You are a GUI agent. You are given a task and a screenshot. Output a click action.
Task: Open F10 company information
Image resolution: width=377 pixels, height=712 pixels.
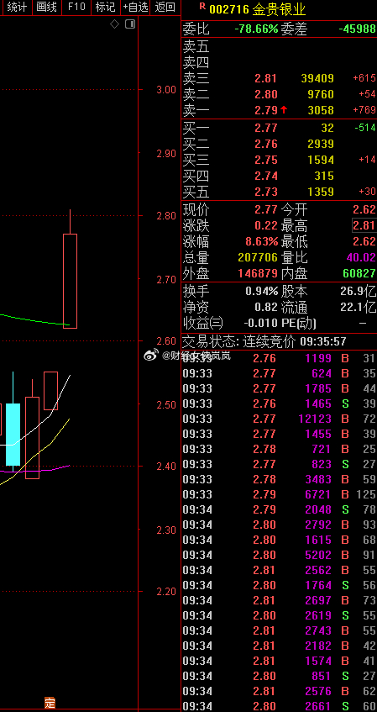tap(76, 7)
